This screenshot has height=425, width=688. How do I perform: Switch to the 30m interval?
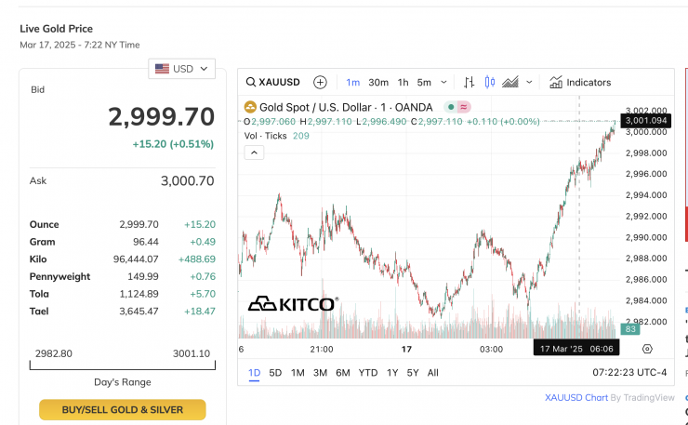(x=377, y=82)
